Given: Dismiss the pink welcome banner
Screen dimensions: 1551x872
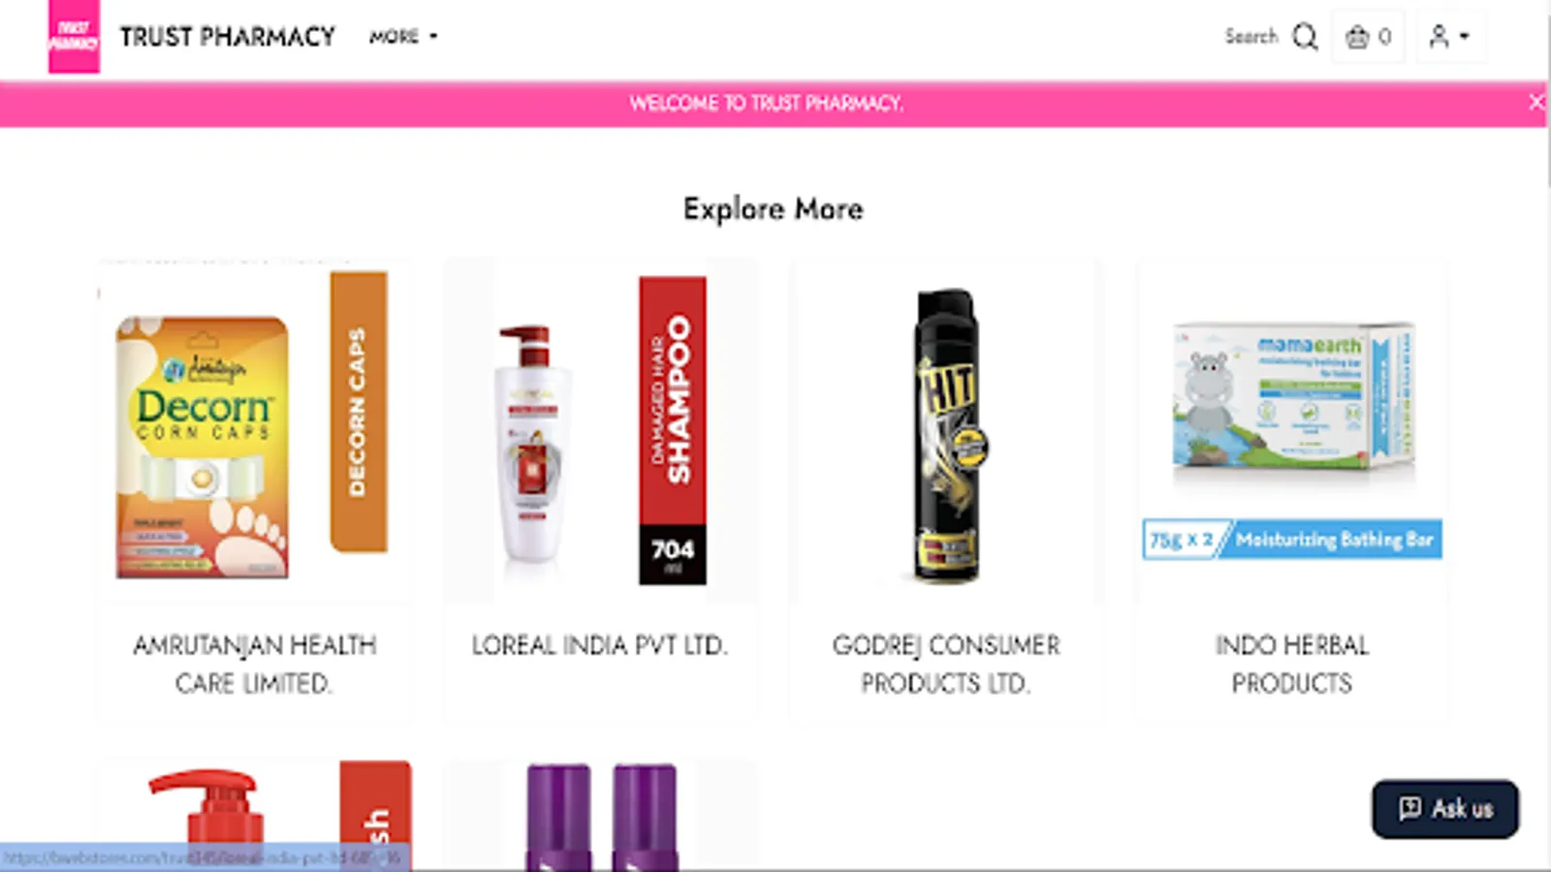Looking at the screenshot, I should [x=1536, y=102].
